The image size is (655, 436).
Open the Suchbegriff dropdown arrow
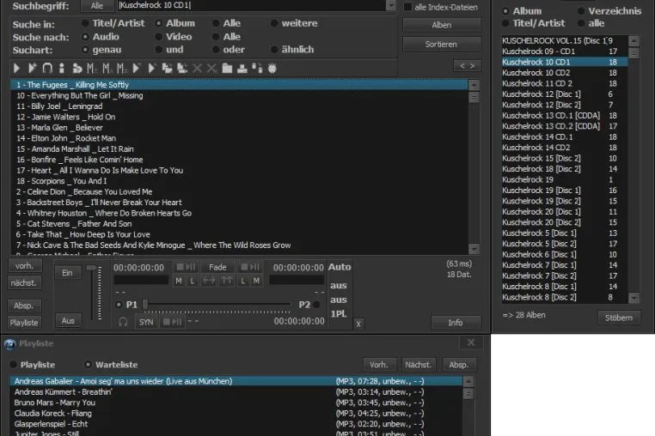click(x=391, y=5)
